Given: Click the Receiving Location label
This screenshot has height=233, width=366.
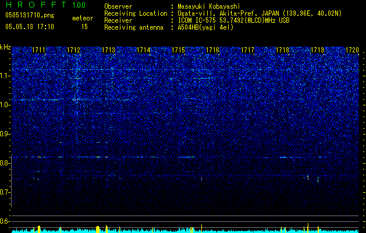Looking at the screenshot, I should coord(136,13).
